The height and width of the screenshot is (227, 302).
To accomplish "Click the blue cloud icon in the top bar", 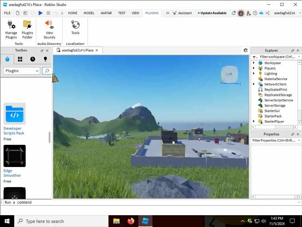I will click(x=261, y=13).
